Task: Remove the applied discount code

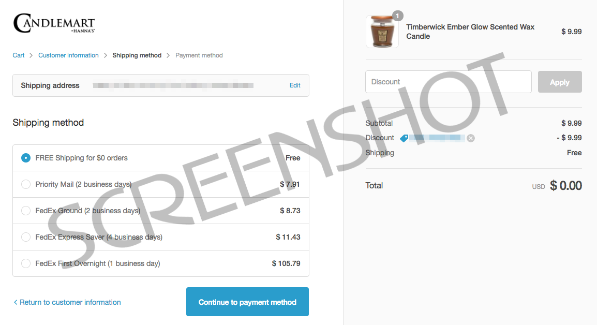Action: tap(471, 138)
